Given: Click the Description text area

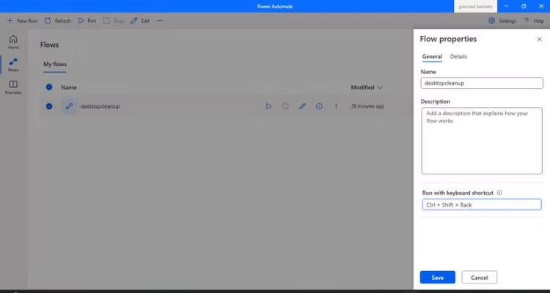Looking at the screenshot, I should [x=482, y=141].
